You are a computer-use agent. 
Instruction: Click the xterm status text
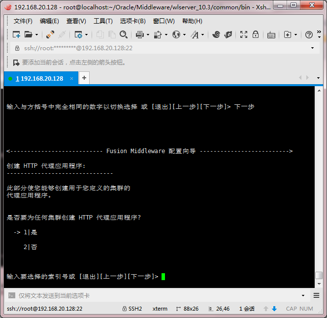coord(160,309)
